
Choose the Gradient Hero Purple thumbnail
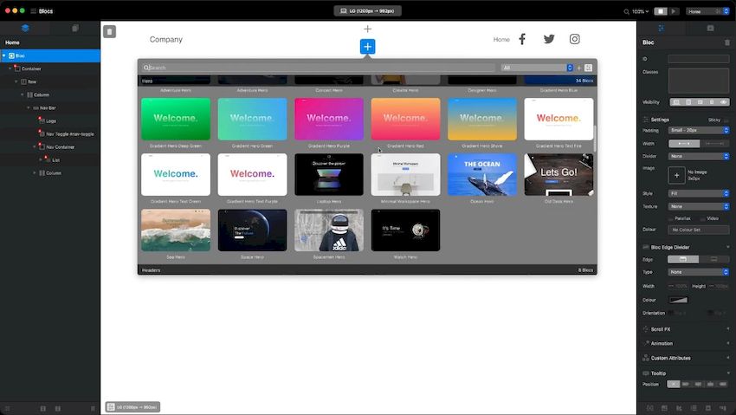(328, 119)
